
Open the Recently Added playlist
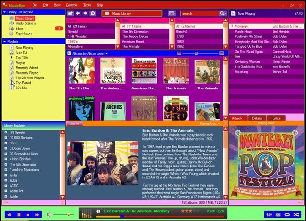[x=27, y=68]
